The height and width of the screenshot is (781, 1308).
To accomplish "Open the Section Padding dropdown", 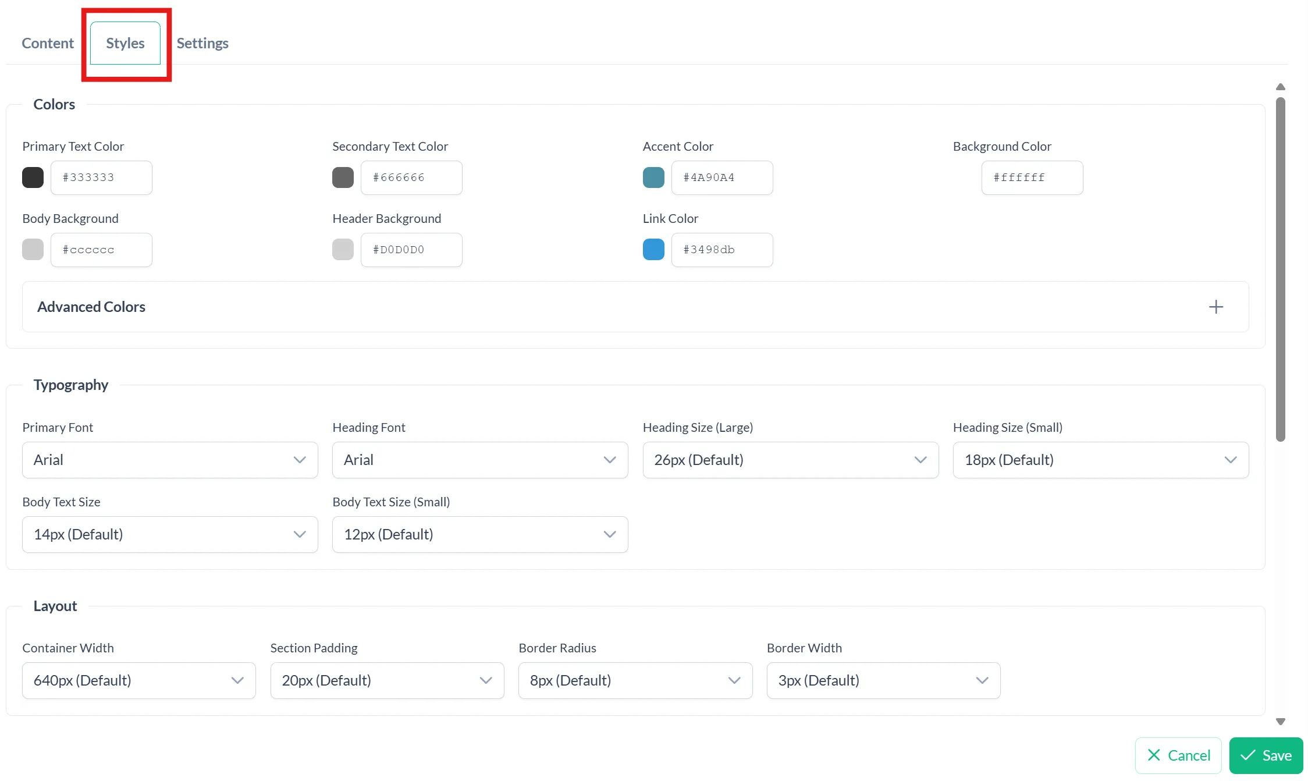I will pyautogui.click(x=387, y=680).
